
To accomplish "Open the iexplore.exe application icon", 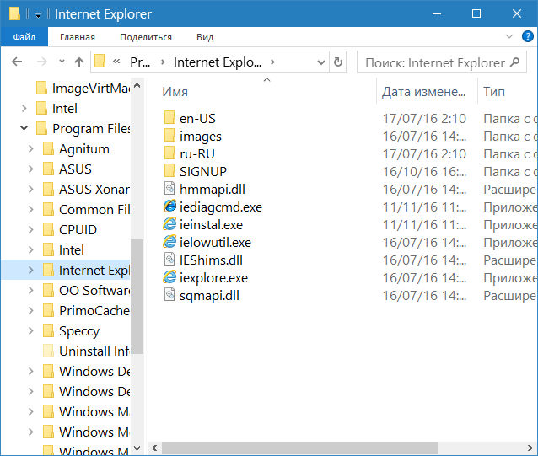I will pyautogui.click(x=169, y=277).
